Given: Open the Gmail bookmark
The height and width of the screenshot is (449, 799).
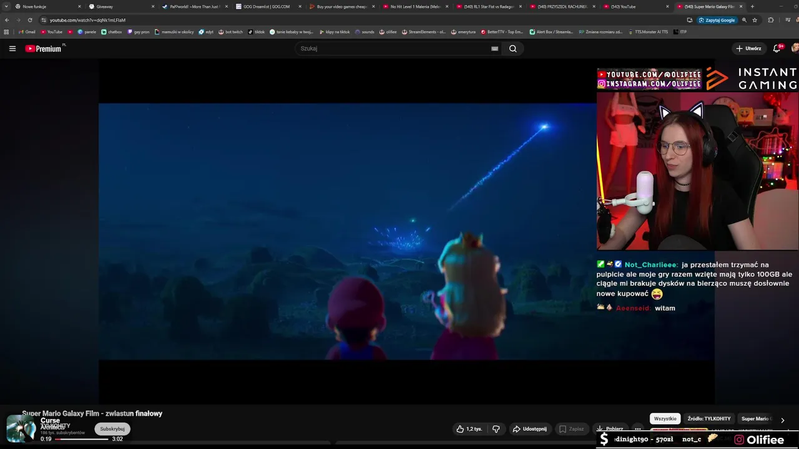Looking at the screenshot, I should pos(27,32).
